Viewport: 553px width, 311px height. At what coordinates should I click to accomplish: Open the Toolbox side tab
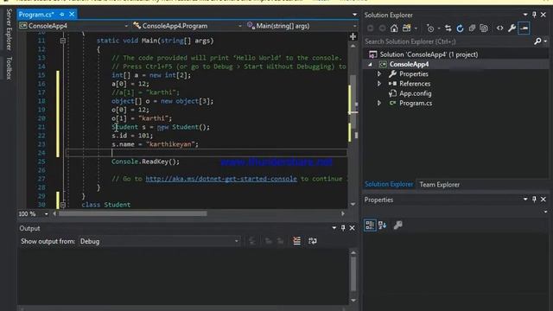coord(10,68)
